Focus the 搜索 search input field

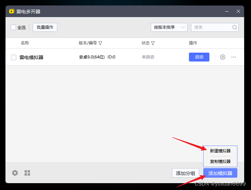[x=215, y=27]
